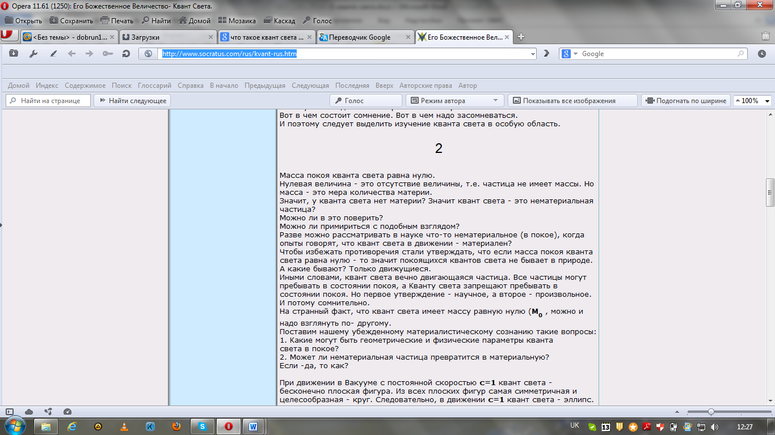Reload the current page
775x435 pixels.
pyautogui.click(x=126, y=54)
